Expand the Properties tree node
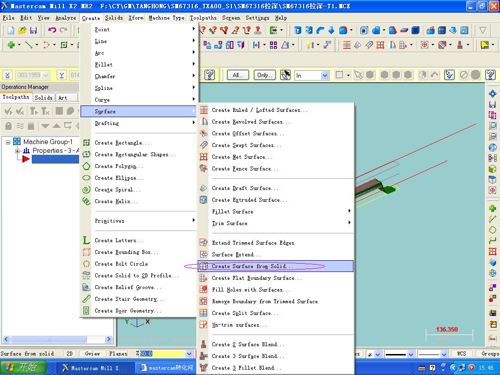500x375 pixels. [17, 151]
